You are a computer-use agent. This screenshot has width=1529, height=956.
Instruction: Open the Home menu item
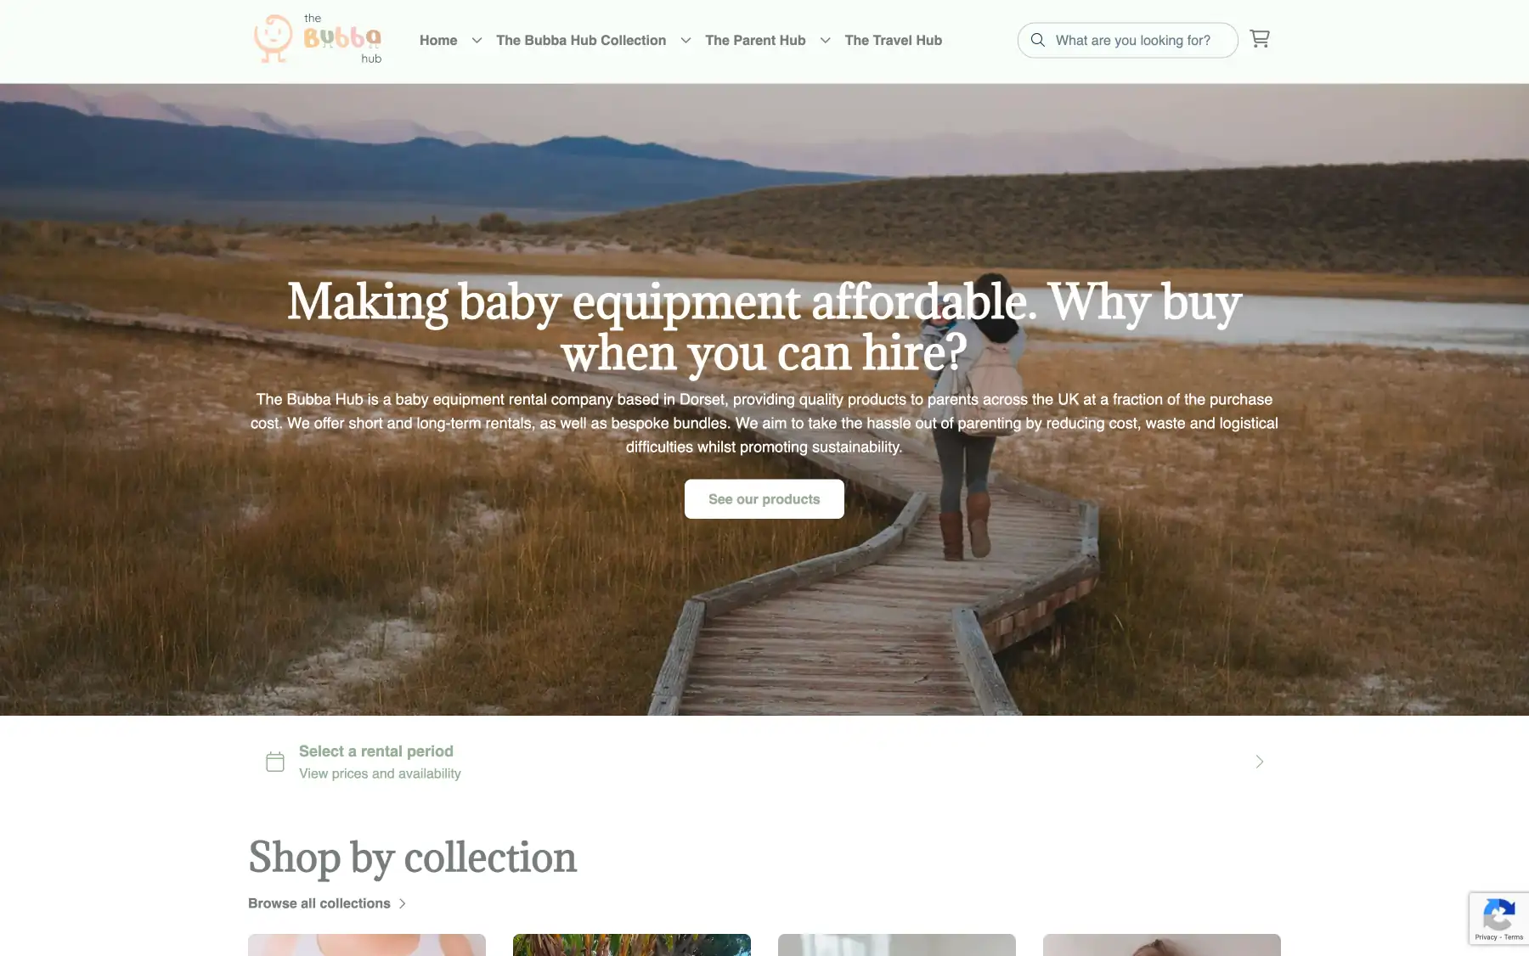click(438, 40)
